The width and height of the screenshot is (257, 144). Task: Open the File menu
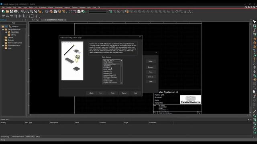3,7
